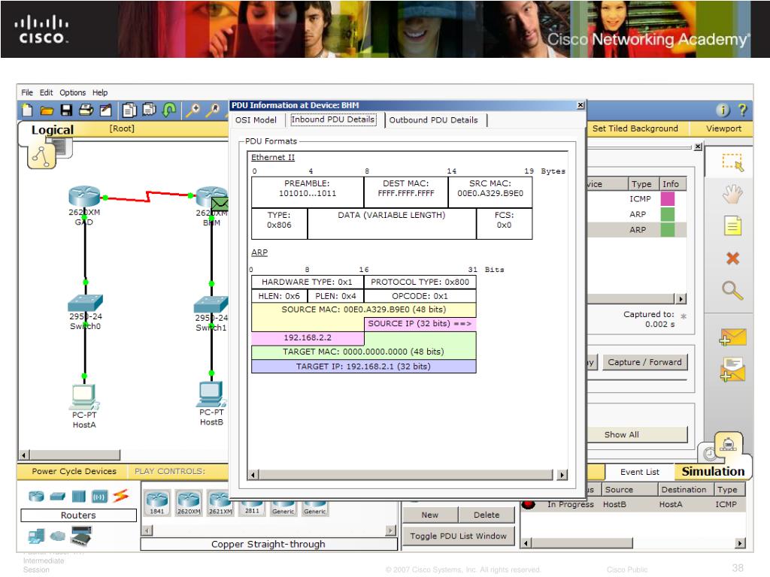Screen dimensions: 770x577
Task: Choose the hand Move Layout tool
Action: pos(732,195)
